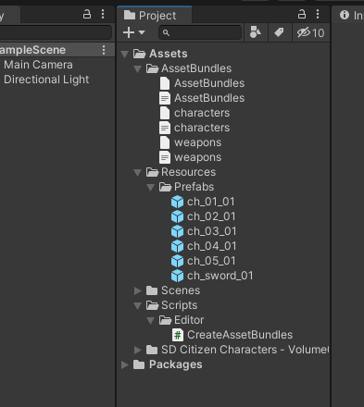
Task: Click the Hierarchy search field
Action: pos(56,32)
